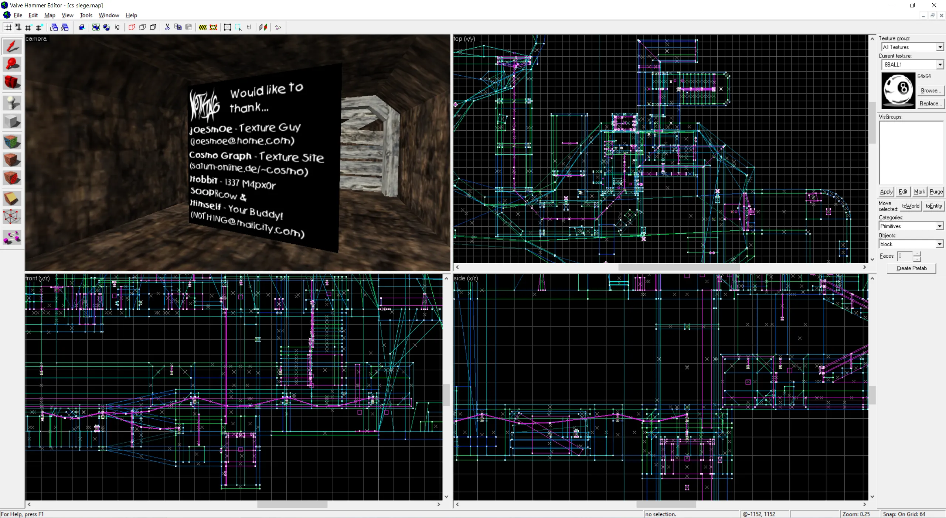Open the Map menu

tap(50, 15)
